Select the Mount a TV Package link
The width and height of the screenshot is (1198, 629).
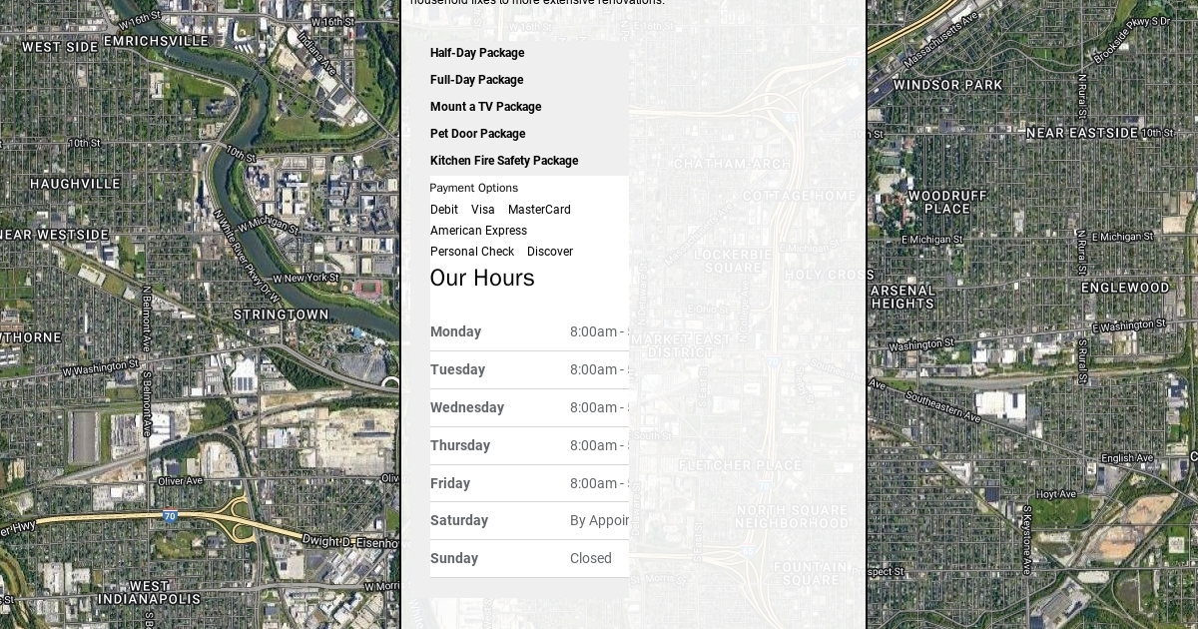tap(486, 107)
